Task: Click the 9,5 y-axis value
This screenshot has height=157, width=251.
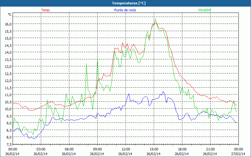Action: [x=9, y=116]
